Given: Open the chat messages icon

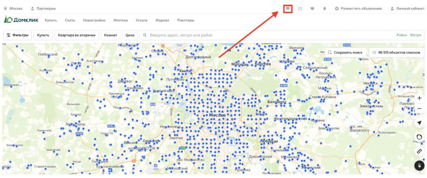Looking at the screenshot, I should (288, 8).
